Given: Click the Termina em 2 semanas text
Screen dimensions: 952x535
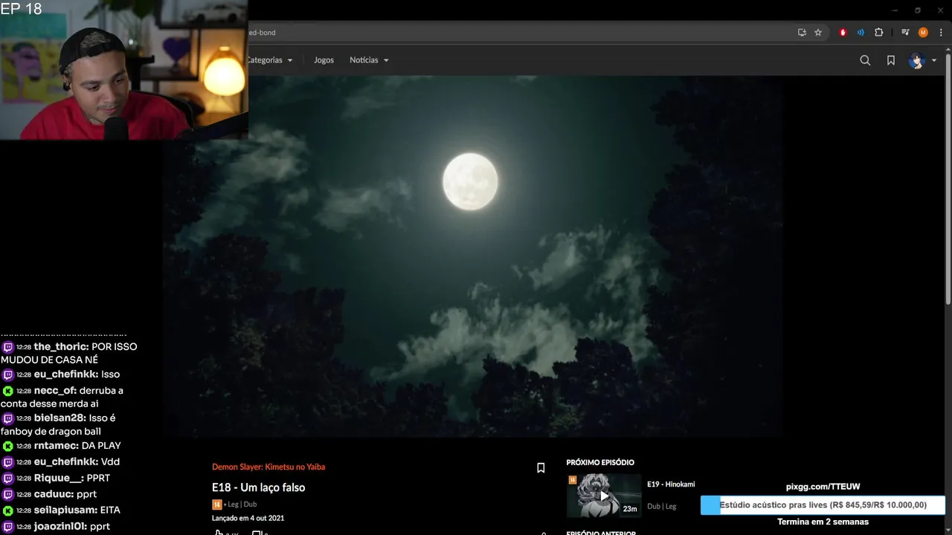Looking at the screenshot, I should pos(823,522).
